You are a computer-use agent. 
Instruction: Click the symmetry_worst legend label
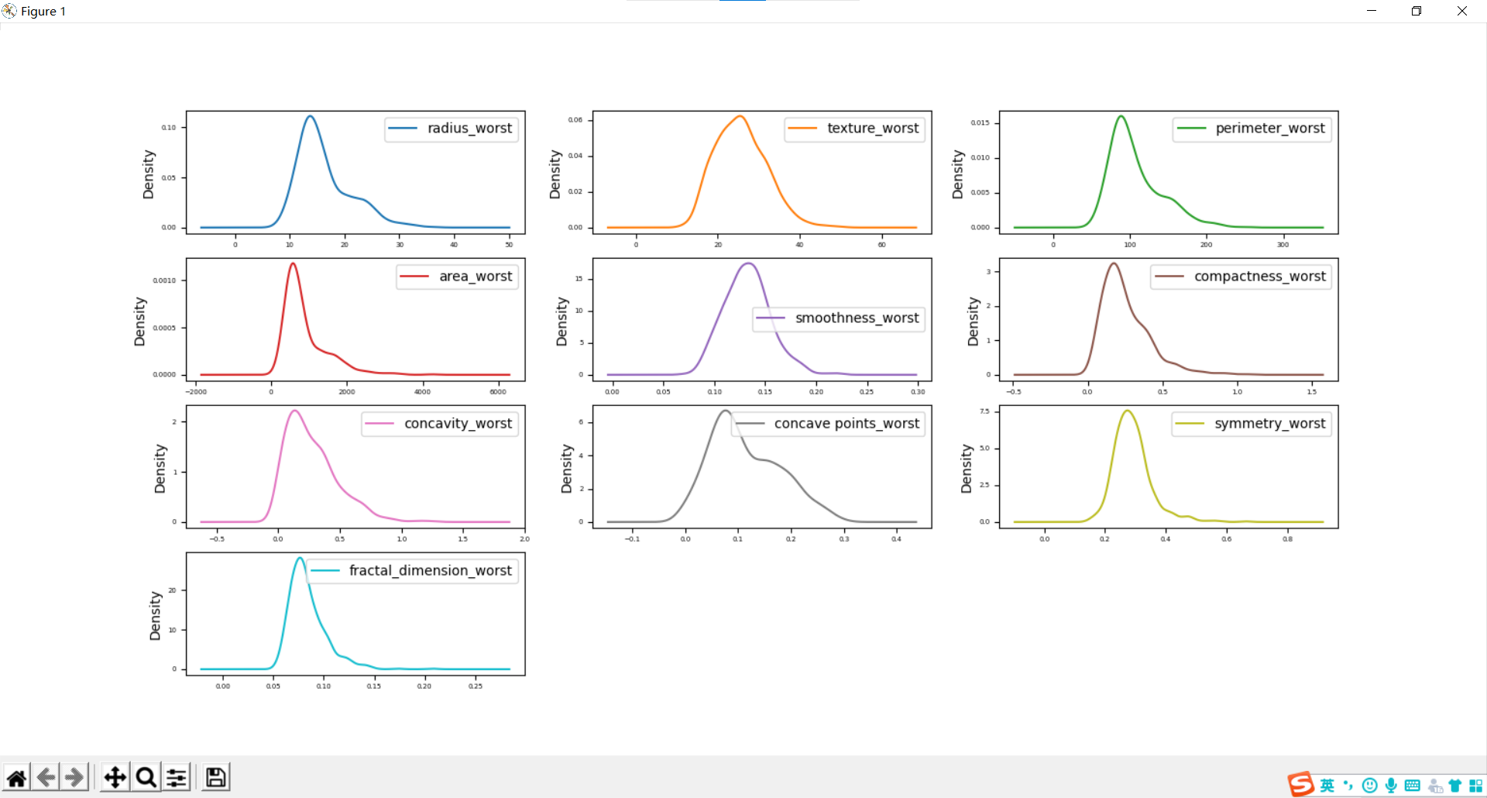[1270, 424]
